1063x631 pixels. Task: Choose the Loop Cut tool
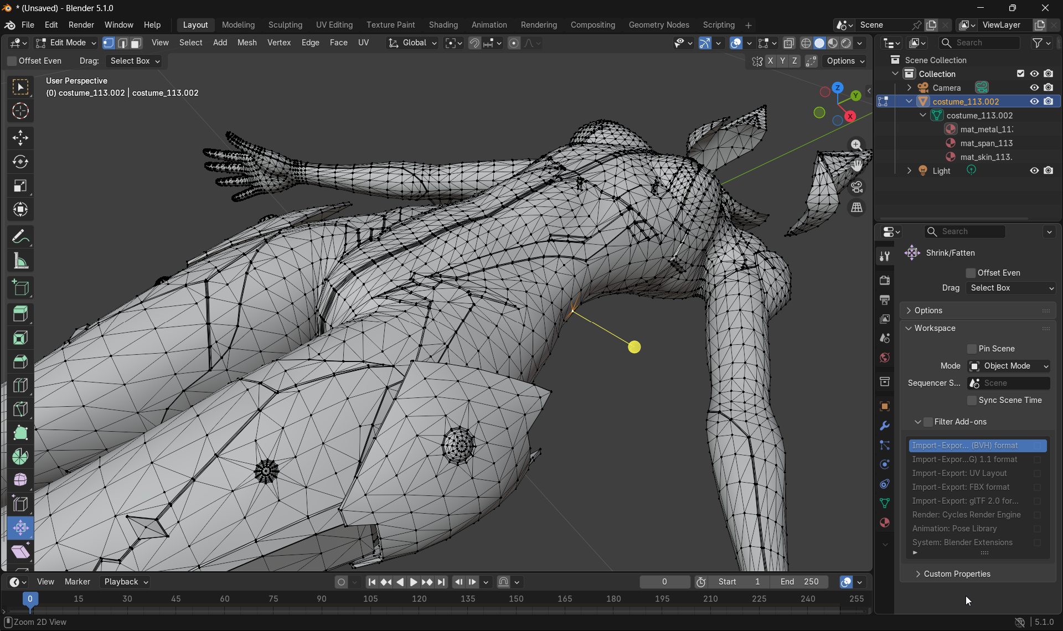coord(20,385)
